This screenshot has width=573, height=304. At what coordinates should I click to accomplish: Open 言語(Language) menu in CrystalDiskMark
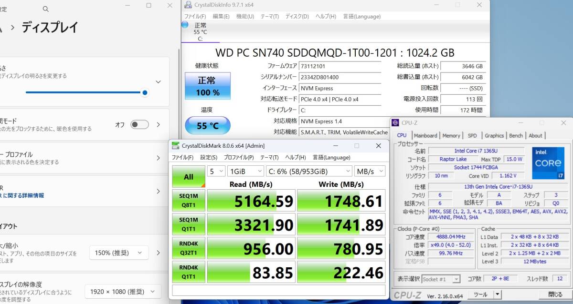331,157
